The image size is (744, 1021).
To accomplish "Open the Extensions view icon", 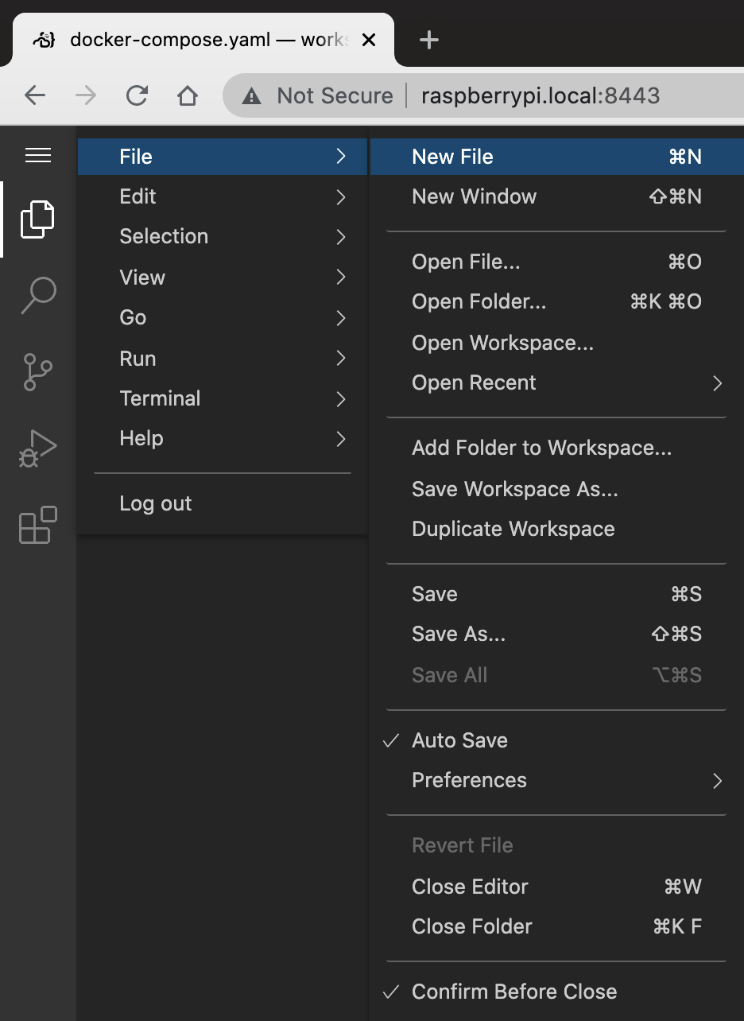I will coord(37,525).
